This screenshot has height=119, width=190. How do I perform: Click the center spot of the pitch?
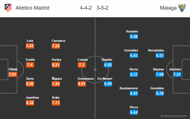pyautogui.click(x=95, y=70)
